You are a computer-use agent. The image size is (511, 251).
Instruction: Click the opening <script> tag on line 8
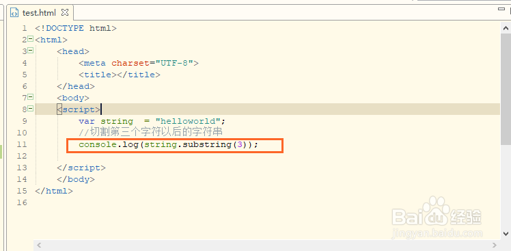79,109
